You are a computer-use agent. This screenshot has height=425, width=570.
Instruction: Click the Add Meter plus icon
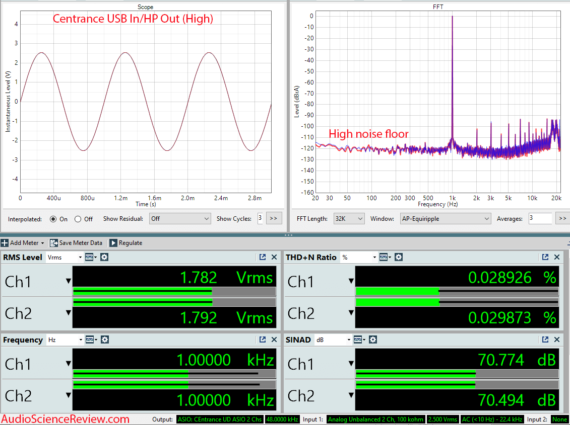[x=5, y=243]
